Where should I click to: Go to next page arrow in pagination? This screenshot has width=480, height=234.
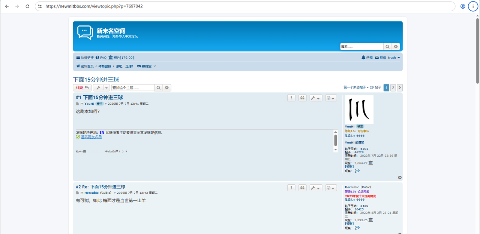pyautogui.click(x=400, y=87)
